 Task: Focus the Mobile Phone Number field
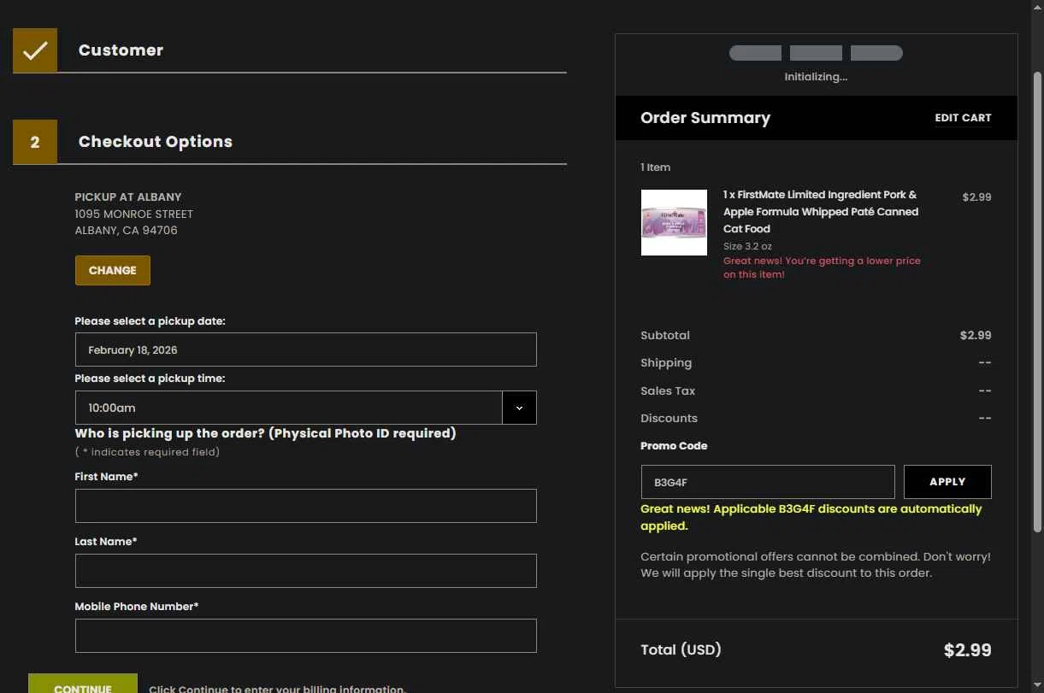[x=306, y=636]
